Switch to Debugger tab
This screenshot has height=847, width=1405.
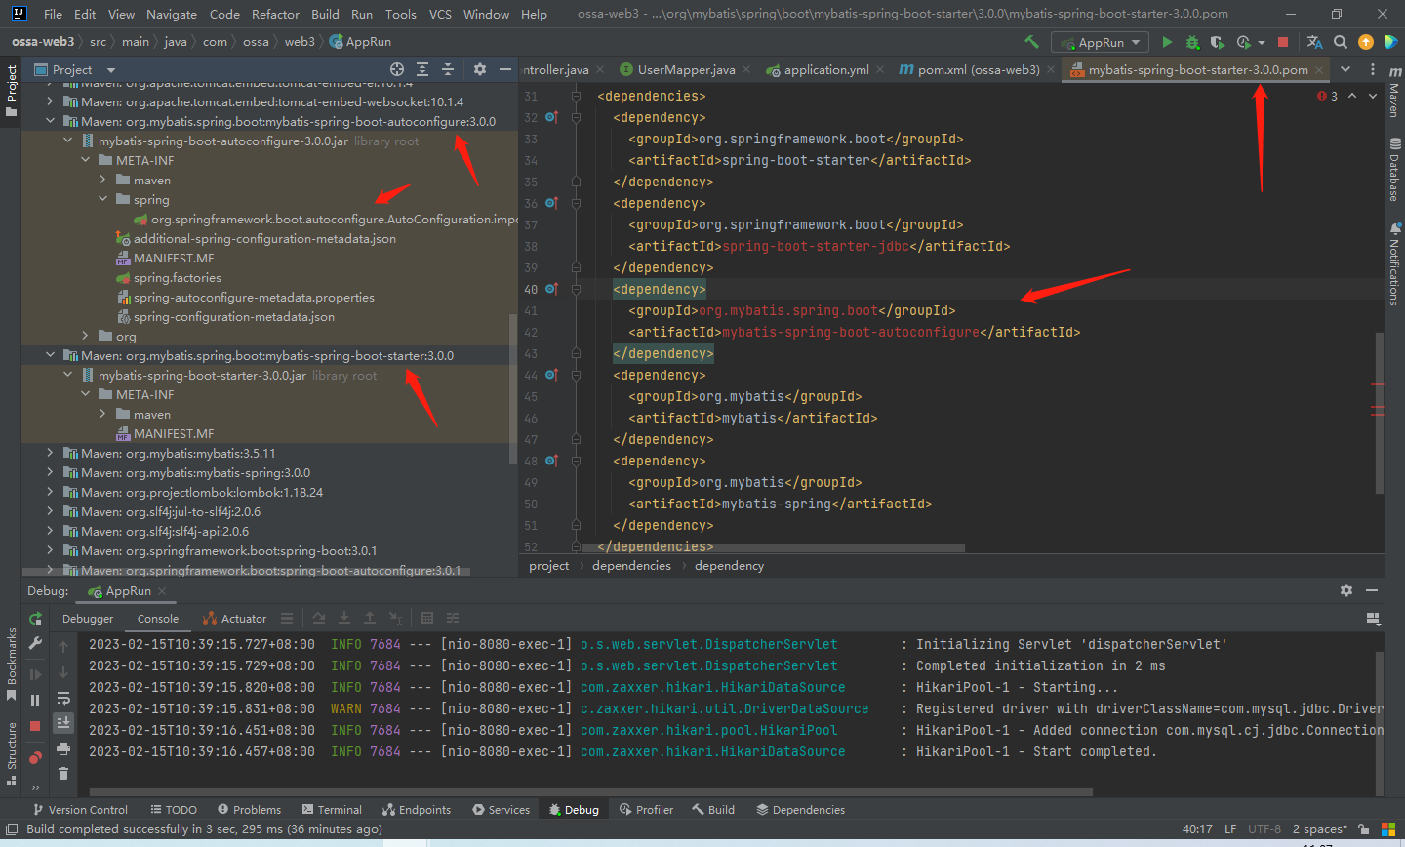(88, 619)
